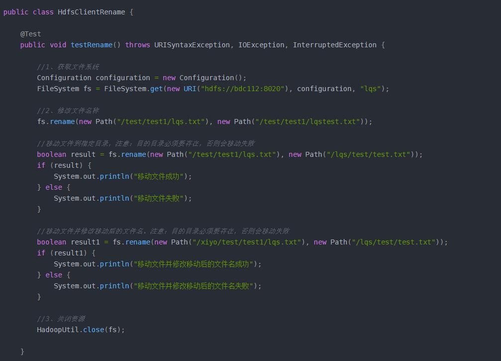Click the @Test annotation
501x361 pixels.
(x=31, y=34)
